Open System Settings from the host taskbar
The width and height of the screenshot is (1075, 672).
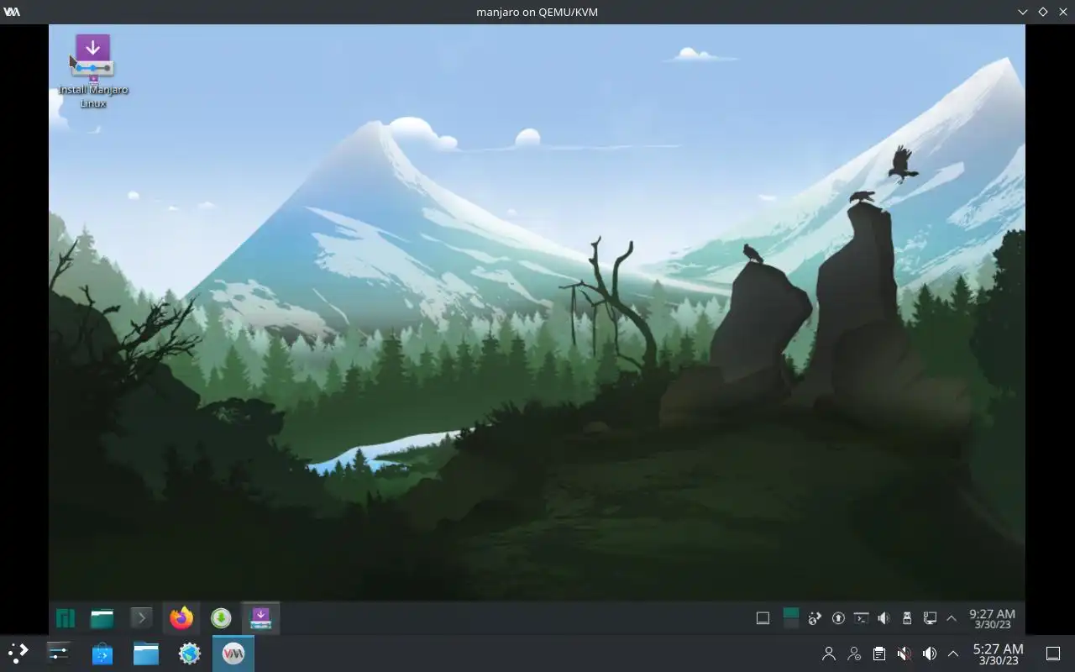pyautogui.click(x=59, y=654)
